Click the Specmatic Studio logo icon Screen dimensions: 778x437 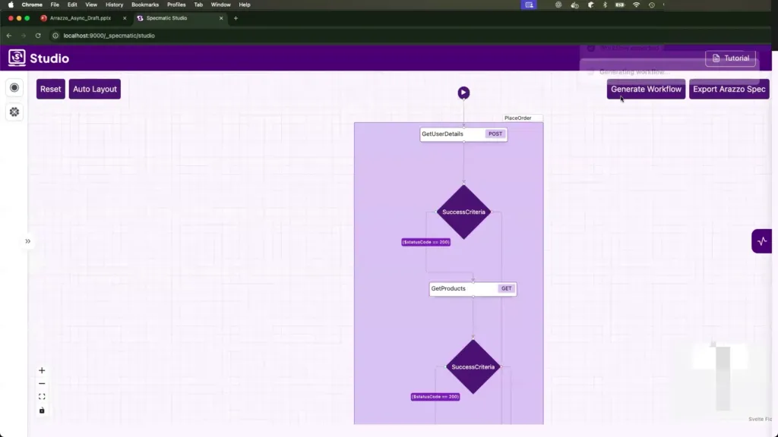point(17,58)
